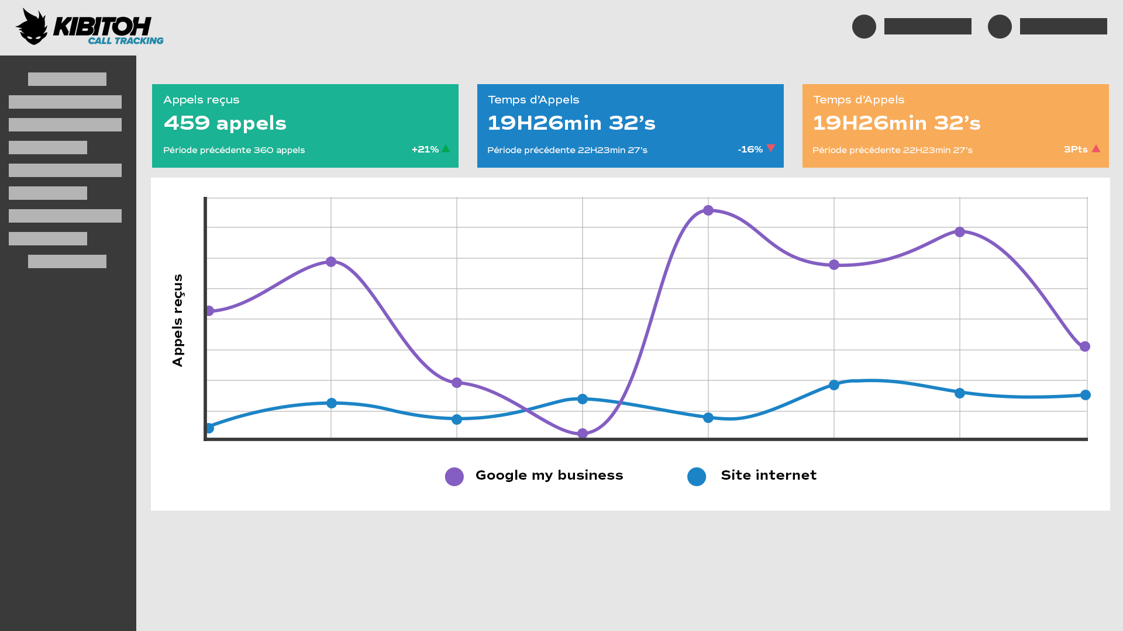The width and height of the screenshot is (1123, 631).
Task: Open the green Appels reçus card
Action: tap(305, 126)
